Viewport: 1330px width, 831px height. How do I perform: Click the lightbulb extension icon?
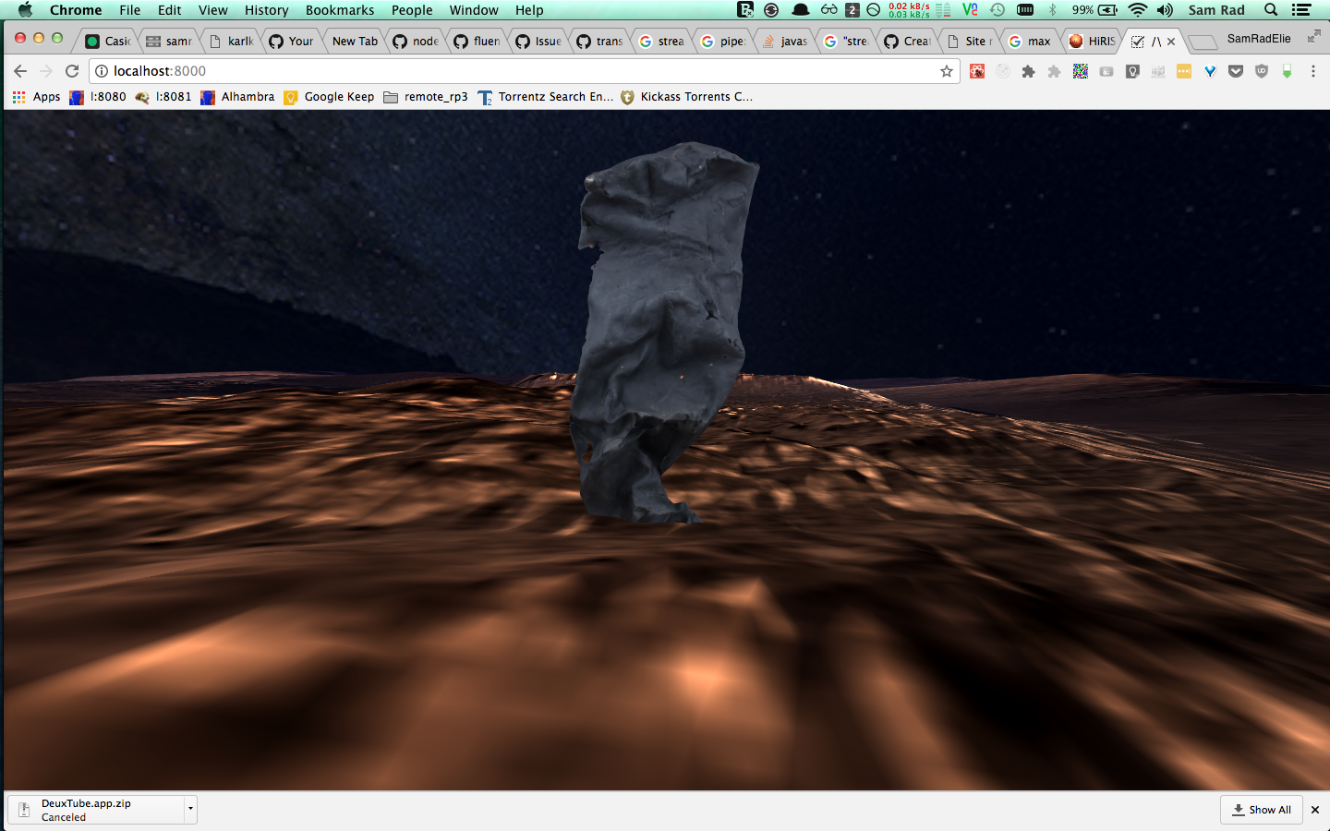click(1132, 71)
